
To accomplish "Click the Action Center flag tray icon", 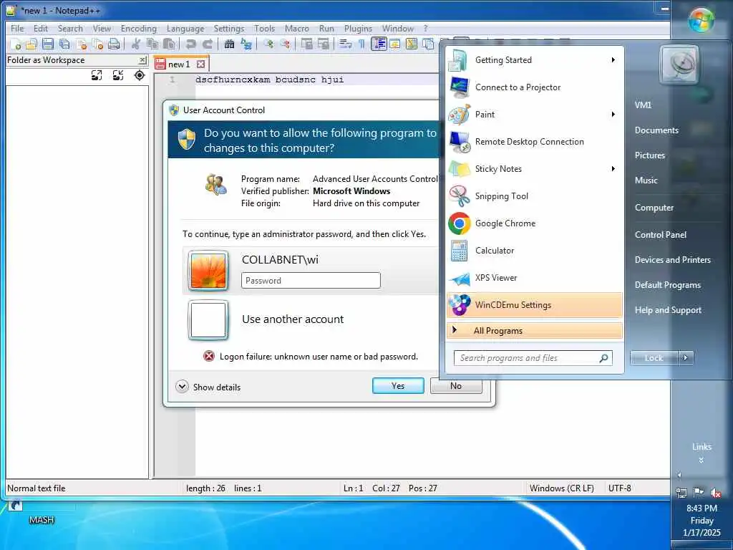I will [699, 492].
